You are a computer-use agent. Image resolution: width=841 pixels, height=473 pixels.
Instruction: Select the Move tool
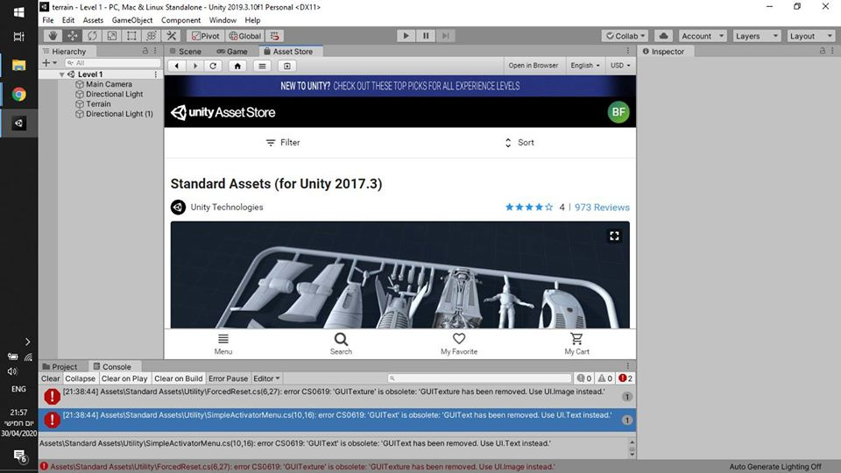point(72,36)
